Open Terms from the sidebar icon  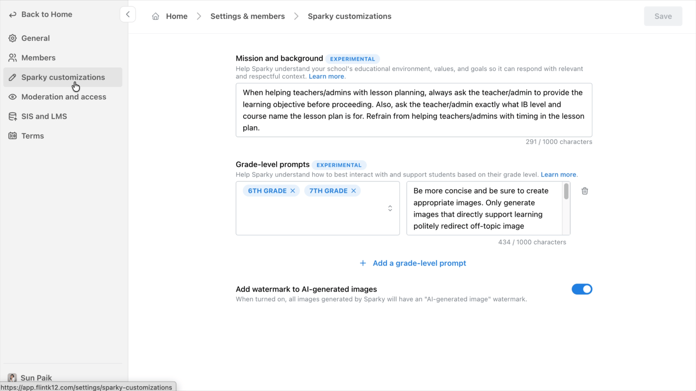coord(13,136)
